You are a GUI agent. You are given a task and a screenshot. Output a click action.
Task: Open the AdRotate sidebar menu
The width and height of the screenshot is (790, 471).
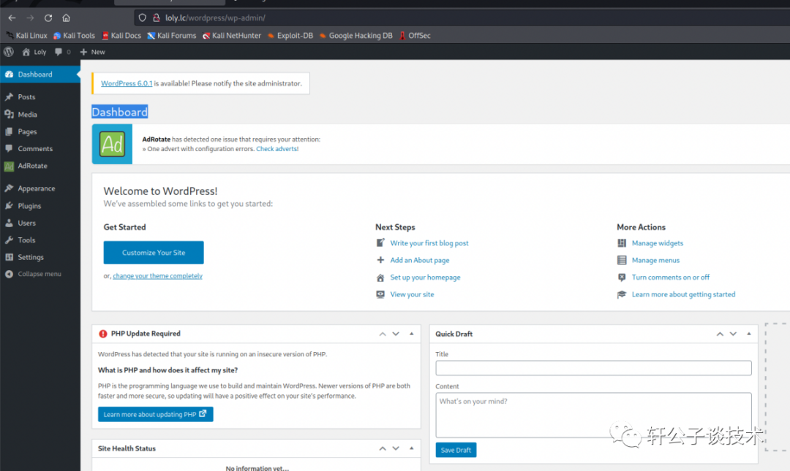[x=40, y=166]
